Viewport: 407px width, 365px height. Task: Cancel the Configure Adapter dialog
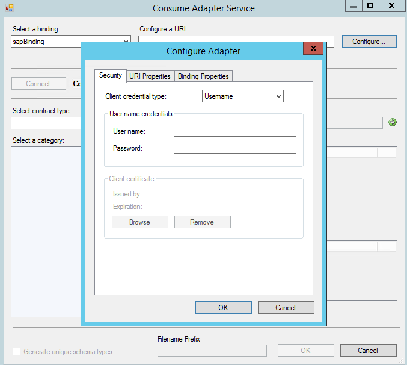pyautogui.click(x=286, y=308)
